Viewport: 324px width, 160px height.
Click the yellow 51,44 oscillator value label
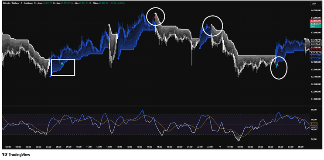coord(314,124)
